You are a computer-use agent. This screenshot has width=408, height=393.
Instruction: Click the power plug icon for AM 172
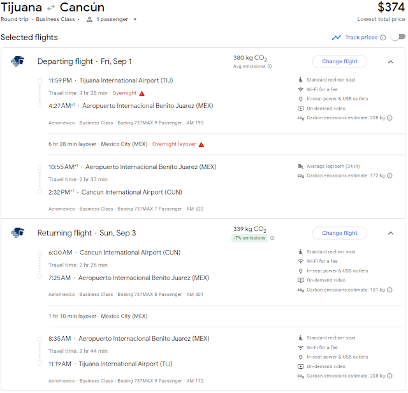tap(302, 358)
